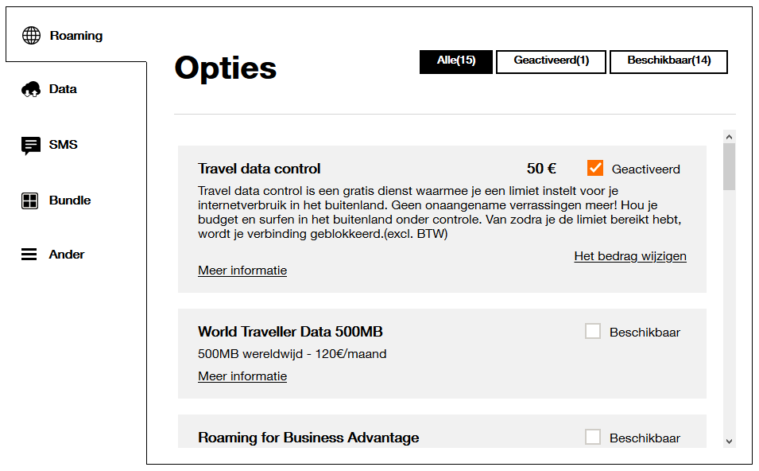Select the Roaming for Business Advantage title

(x=308, y=438)
